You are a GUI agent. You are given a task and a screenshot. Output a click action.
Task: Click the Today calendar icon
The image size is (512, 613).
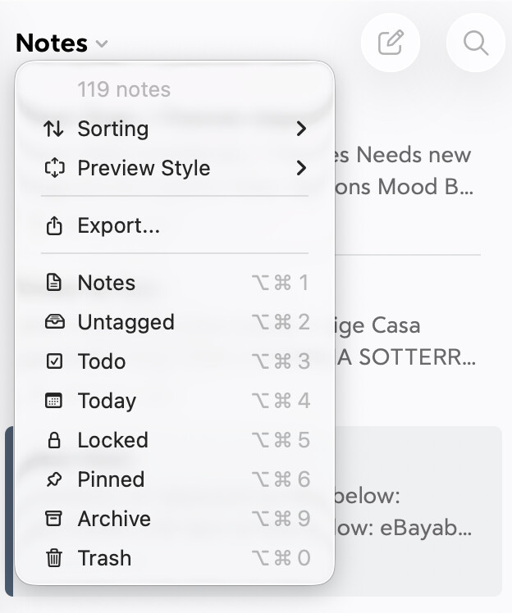pos(54,401)
